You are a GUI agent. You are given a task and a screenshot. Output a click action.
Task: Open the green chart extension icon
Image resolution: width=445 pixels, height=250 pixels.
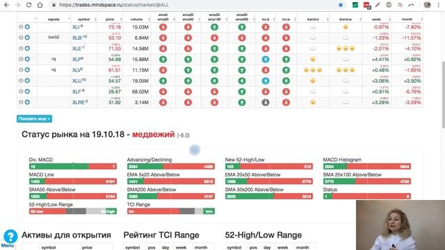click(355, 5)
